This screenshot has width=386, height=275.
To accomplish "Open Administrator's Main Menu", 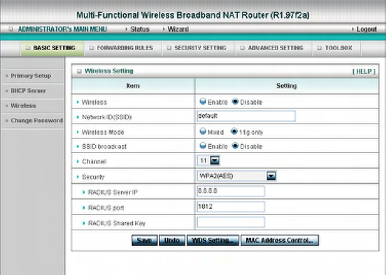I will [63, 29].
